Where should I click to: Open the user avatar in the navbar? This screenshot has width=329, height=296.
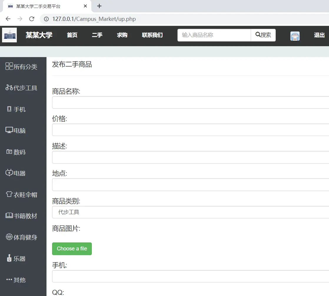[295, 36]
